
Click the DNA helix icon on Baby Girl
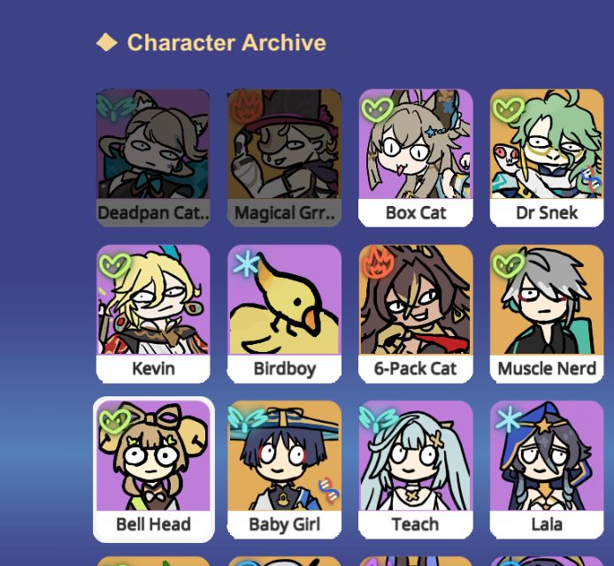pyautogui.click(x=329, y=490)
